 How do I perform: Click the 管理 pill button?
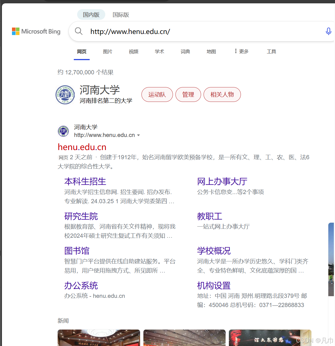188,94
